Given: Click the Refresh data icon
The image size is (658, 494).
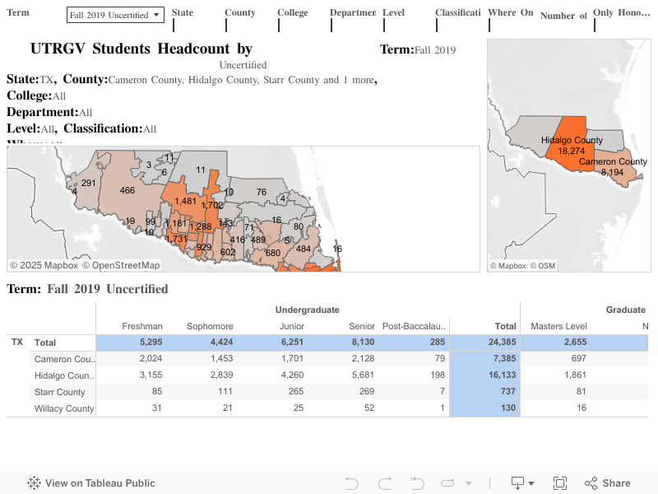Looking at the screenshot, I should pyautogui.click(x=447, y=482).
